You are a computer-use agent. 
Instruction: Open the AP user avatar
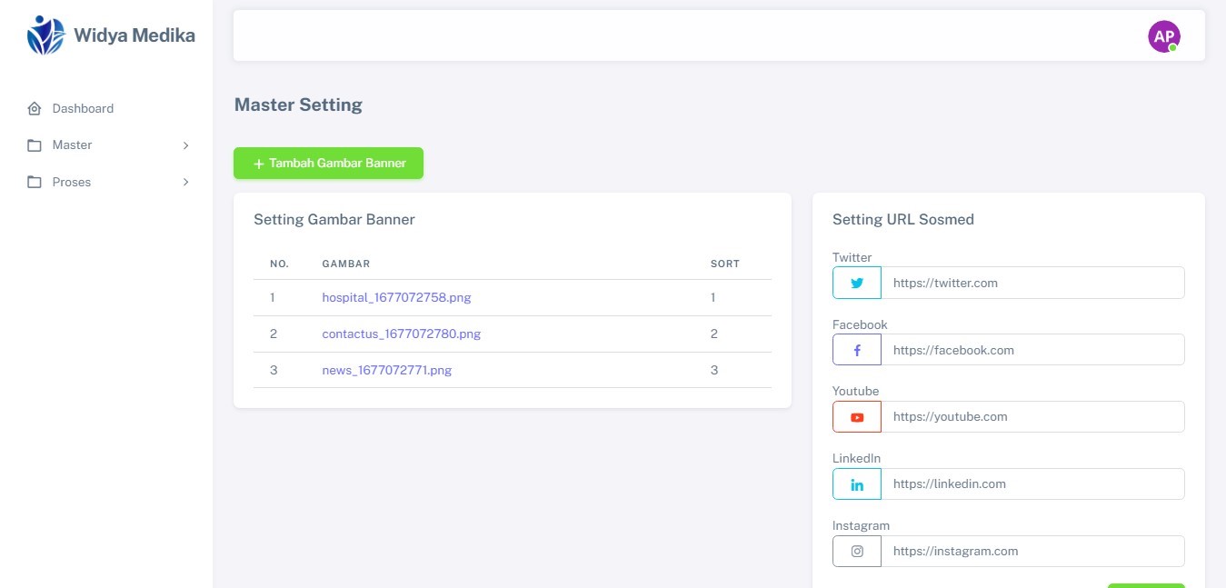[x=1163, y=36]
